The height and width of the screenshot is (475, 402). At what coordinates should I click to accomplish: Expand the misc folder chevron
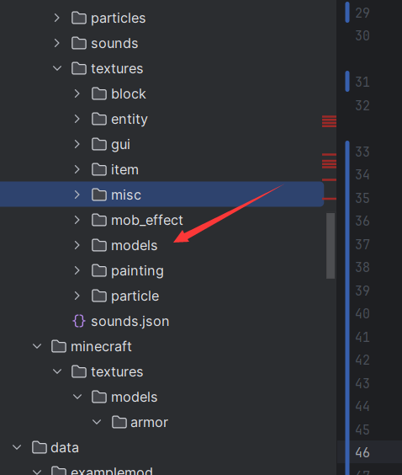pos(77,195)
